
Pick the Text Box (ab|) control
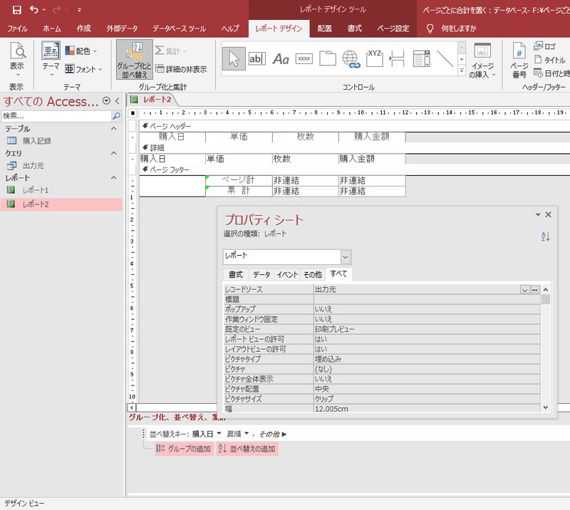coord(257,58)
